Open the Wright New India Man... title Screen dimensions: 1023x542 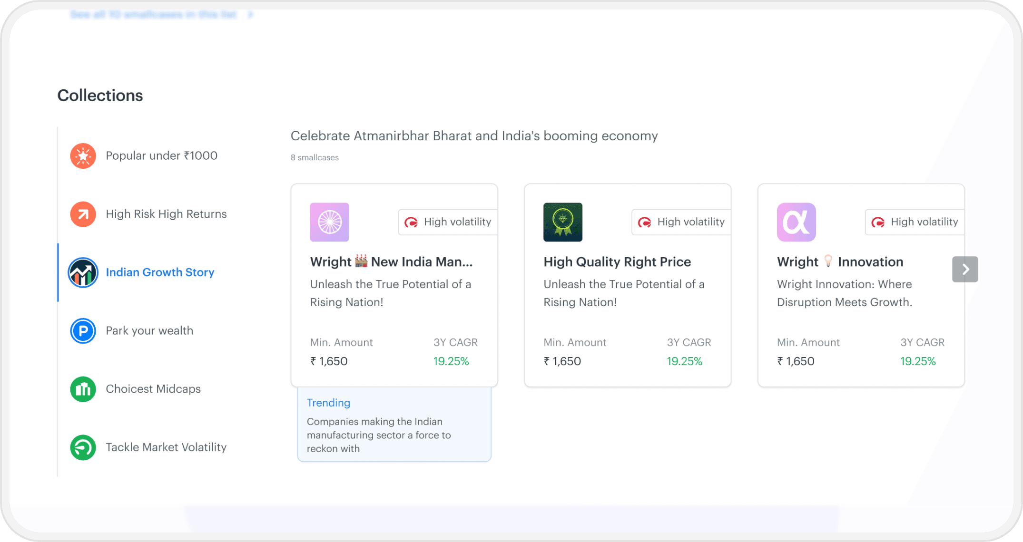tap(391, 262)
